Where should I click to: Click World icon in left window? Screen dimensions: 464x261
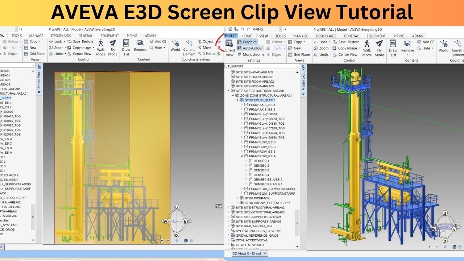[175, 43]
